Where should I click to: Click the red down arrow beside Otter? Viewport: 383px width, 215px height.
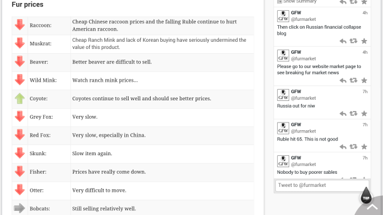tap(20, 190)
